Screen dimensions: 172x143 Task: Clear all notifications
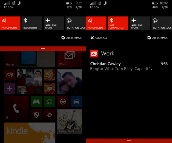tap(99, 38)
